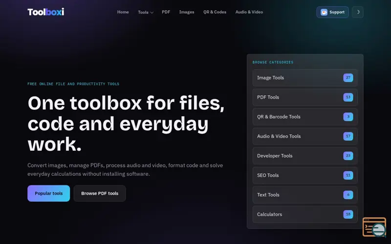Click the 3 badge on QR & Barcode Tools

(x=348, y=117)
